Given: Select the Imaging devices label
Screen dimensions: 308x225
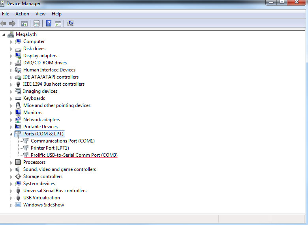Looking at the screenshot, I should point(40,91).
